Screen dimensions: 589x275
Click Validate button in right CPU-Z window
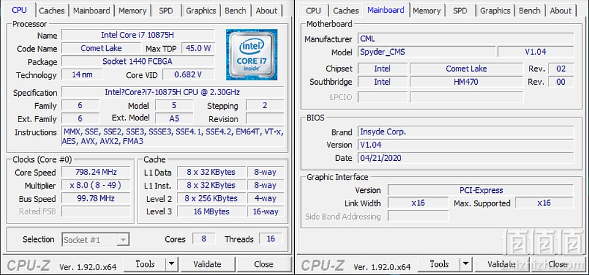click(x=501, y=265)
